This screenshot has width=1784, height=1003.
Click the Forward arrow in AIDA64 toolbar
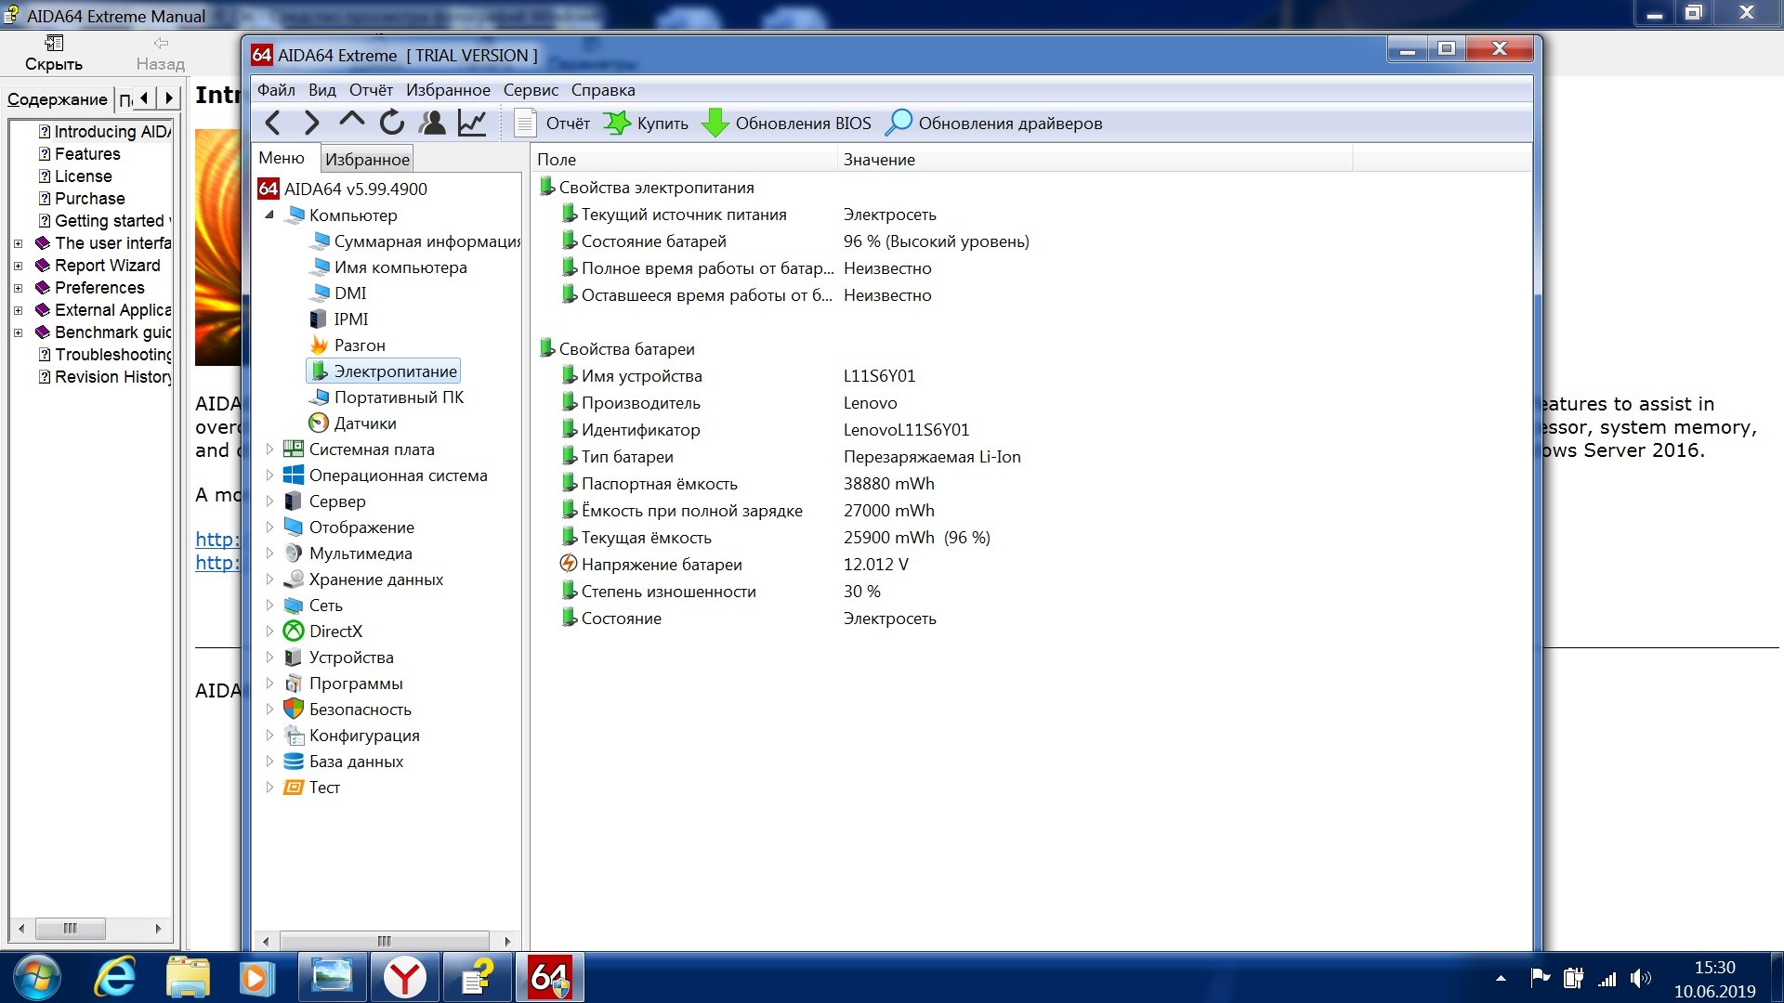(311, 123)
